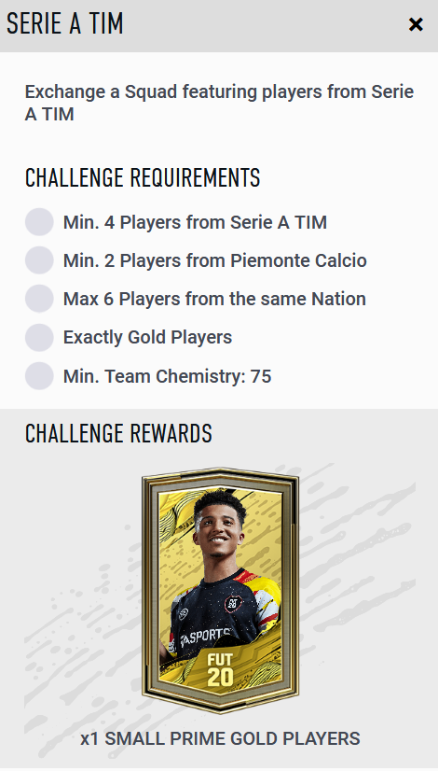Click Min. 4 Players from Serie A TIM text
This screenshot has height=771, width=438.
coord(195,222)
